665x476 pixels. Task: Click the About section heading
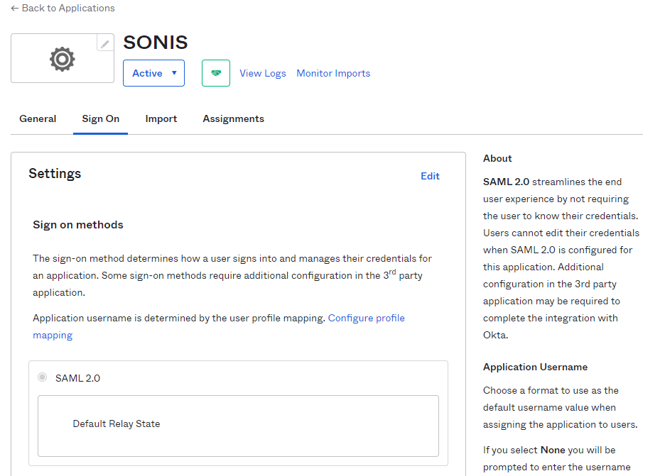pos(497,158)
